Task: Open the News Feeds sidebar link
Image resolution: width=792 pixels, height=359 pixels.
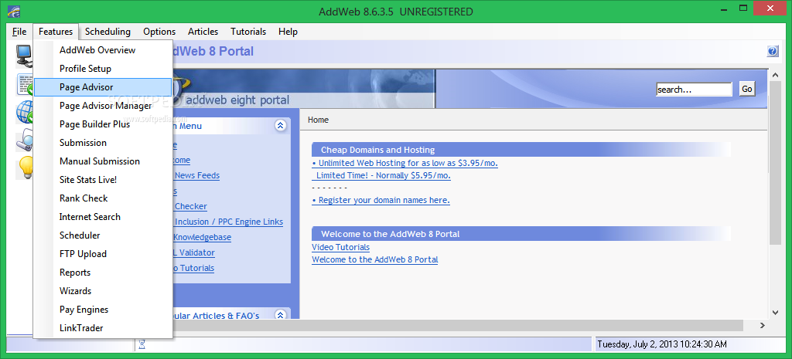Action: point(196,175)
